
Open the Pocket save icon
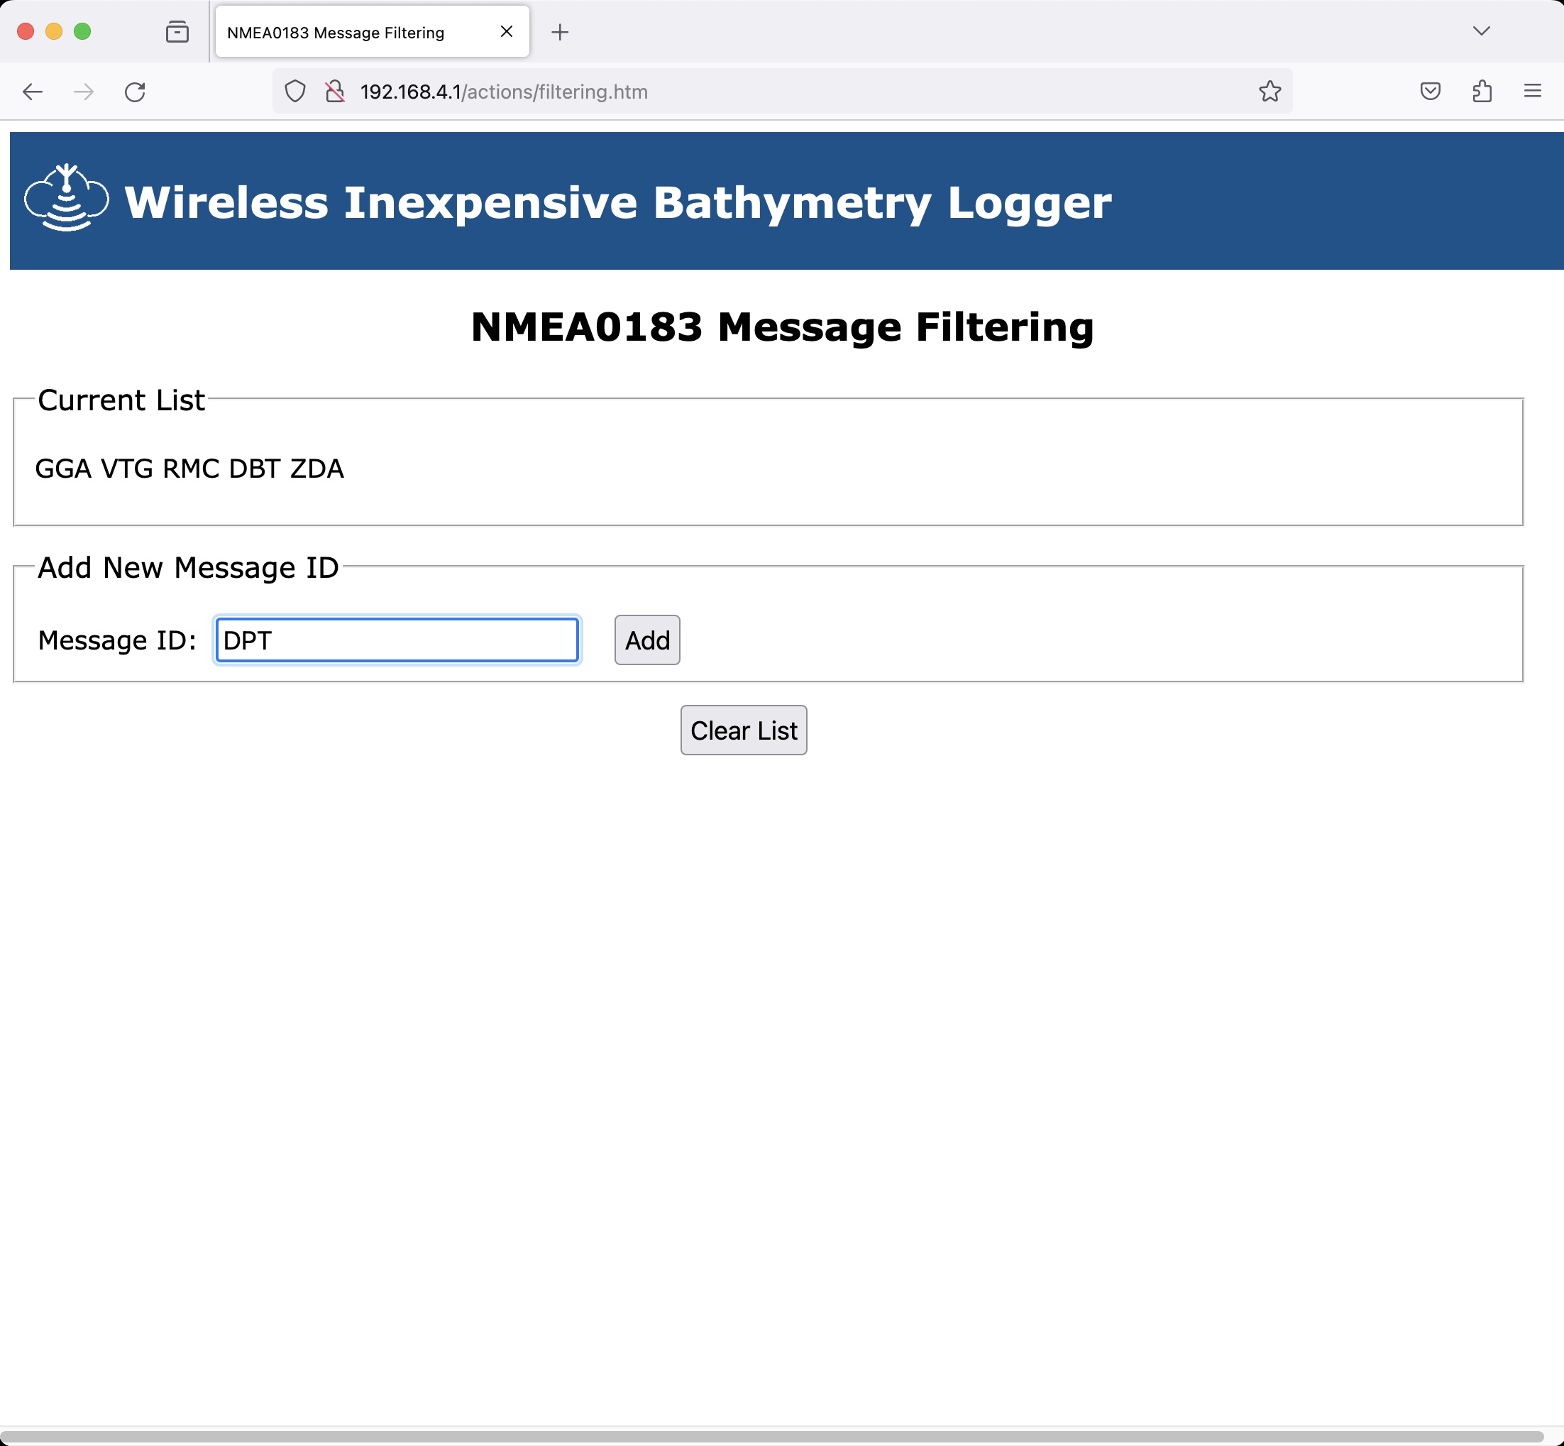tap(1431, 92)
